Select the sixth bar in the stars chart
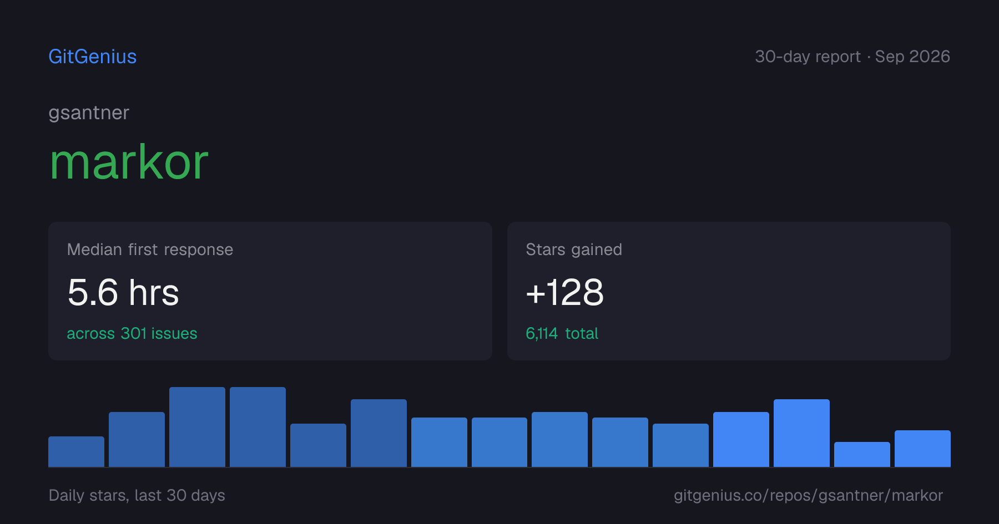Viewport: 999px width, 524px height. click(x=379, y=433)
